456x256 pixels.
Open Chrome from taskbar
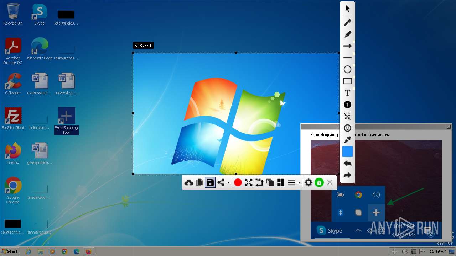[64, 251]
